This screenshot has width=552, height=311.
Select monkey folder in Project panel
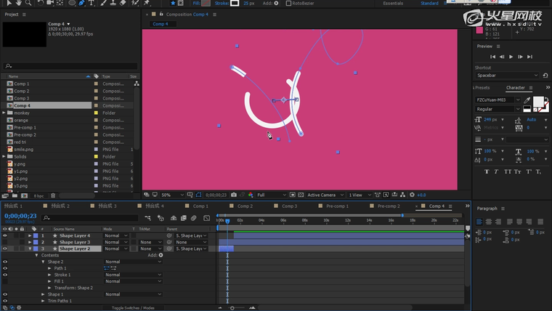[x=21, y=113]
